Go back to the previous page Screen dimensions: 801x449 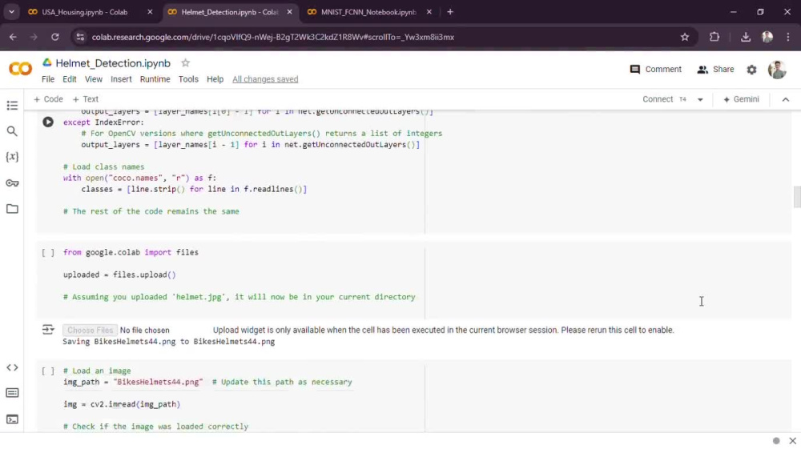13,37
